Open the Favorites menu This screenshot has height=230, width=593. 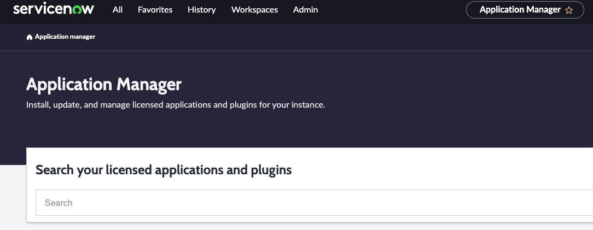click(155, 10)
